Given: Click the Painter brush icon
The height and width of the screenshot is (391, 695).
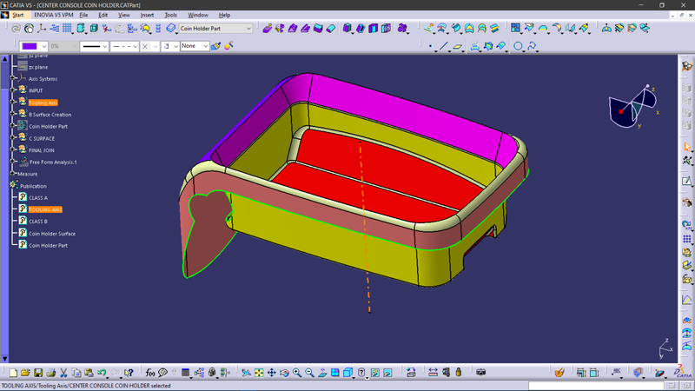Looking at the screenshot, I should (216, 46).
